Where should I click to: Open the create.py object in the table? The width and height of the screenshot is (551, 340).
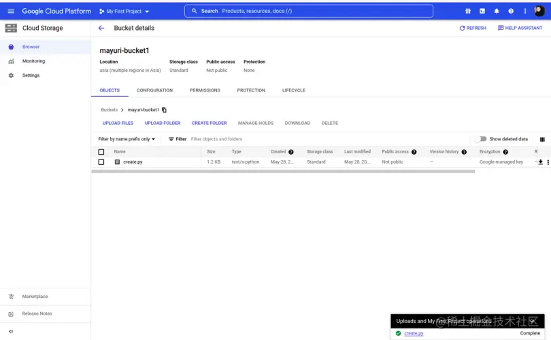click(133, 162)
